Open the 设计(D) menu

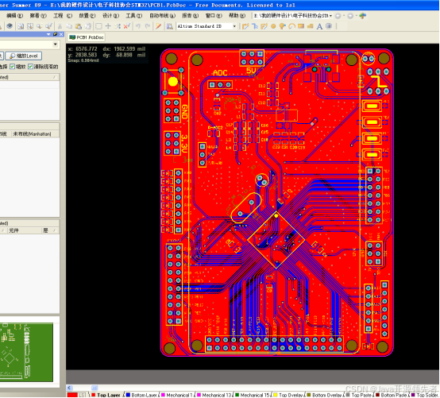click(x=110, y=16)
